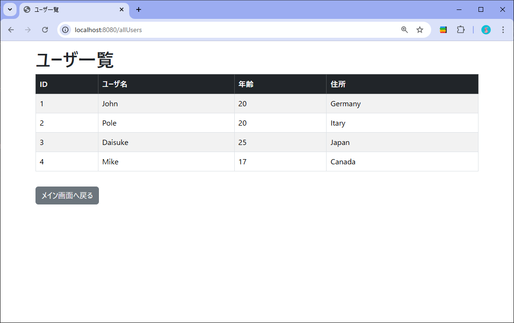
Task: Open the browser Extensions puzzle icon
Action: tap(461, 29)
